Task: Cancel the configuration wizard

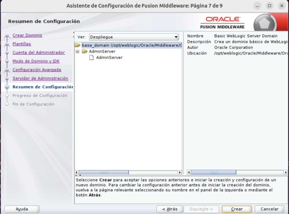Action: (x=269, y=209)
